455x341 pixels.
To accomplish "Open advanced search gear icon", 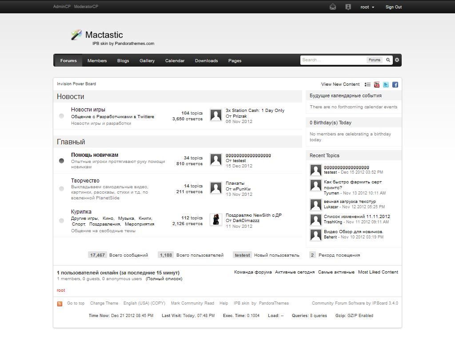I will click(397, 60).
